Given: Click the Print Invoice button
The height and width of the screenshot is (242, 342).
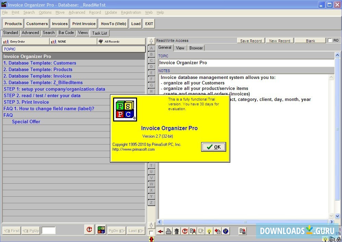Looking at the screenshot, I should click(x=84, y=24).
